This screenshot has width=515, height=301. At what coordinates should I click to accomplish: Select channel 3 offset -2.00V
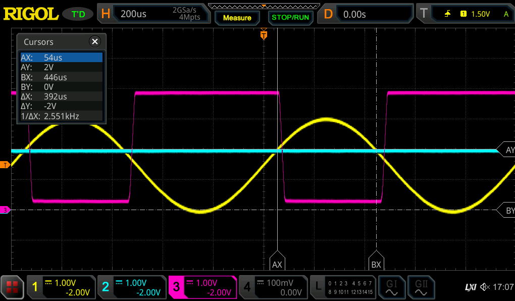pyautogui.click(x=219, y=292)
